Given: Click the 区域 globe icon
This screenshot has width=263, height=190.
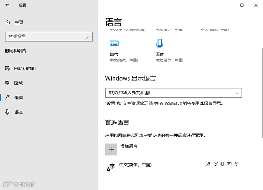Looking at the screenshot, I should click(x=7, y=83).
